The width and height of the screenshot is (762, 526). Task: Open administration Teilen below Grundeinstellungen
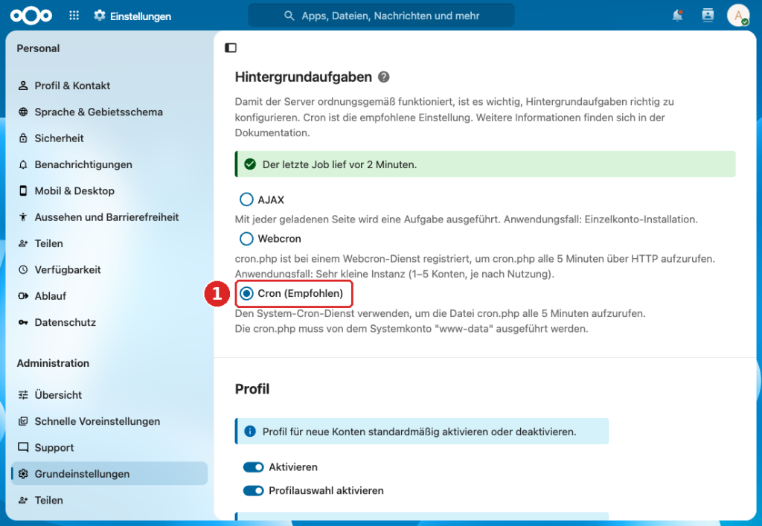click(110, 500)
